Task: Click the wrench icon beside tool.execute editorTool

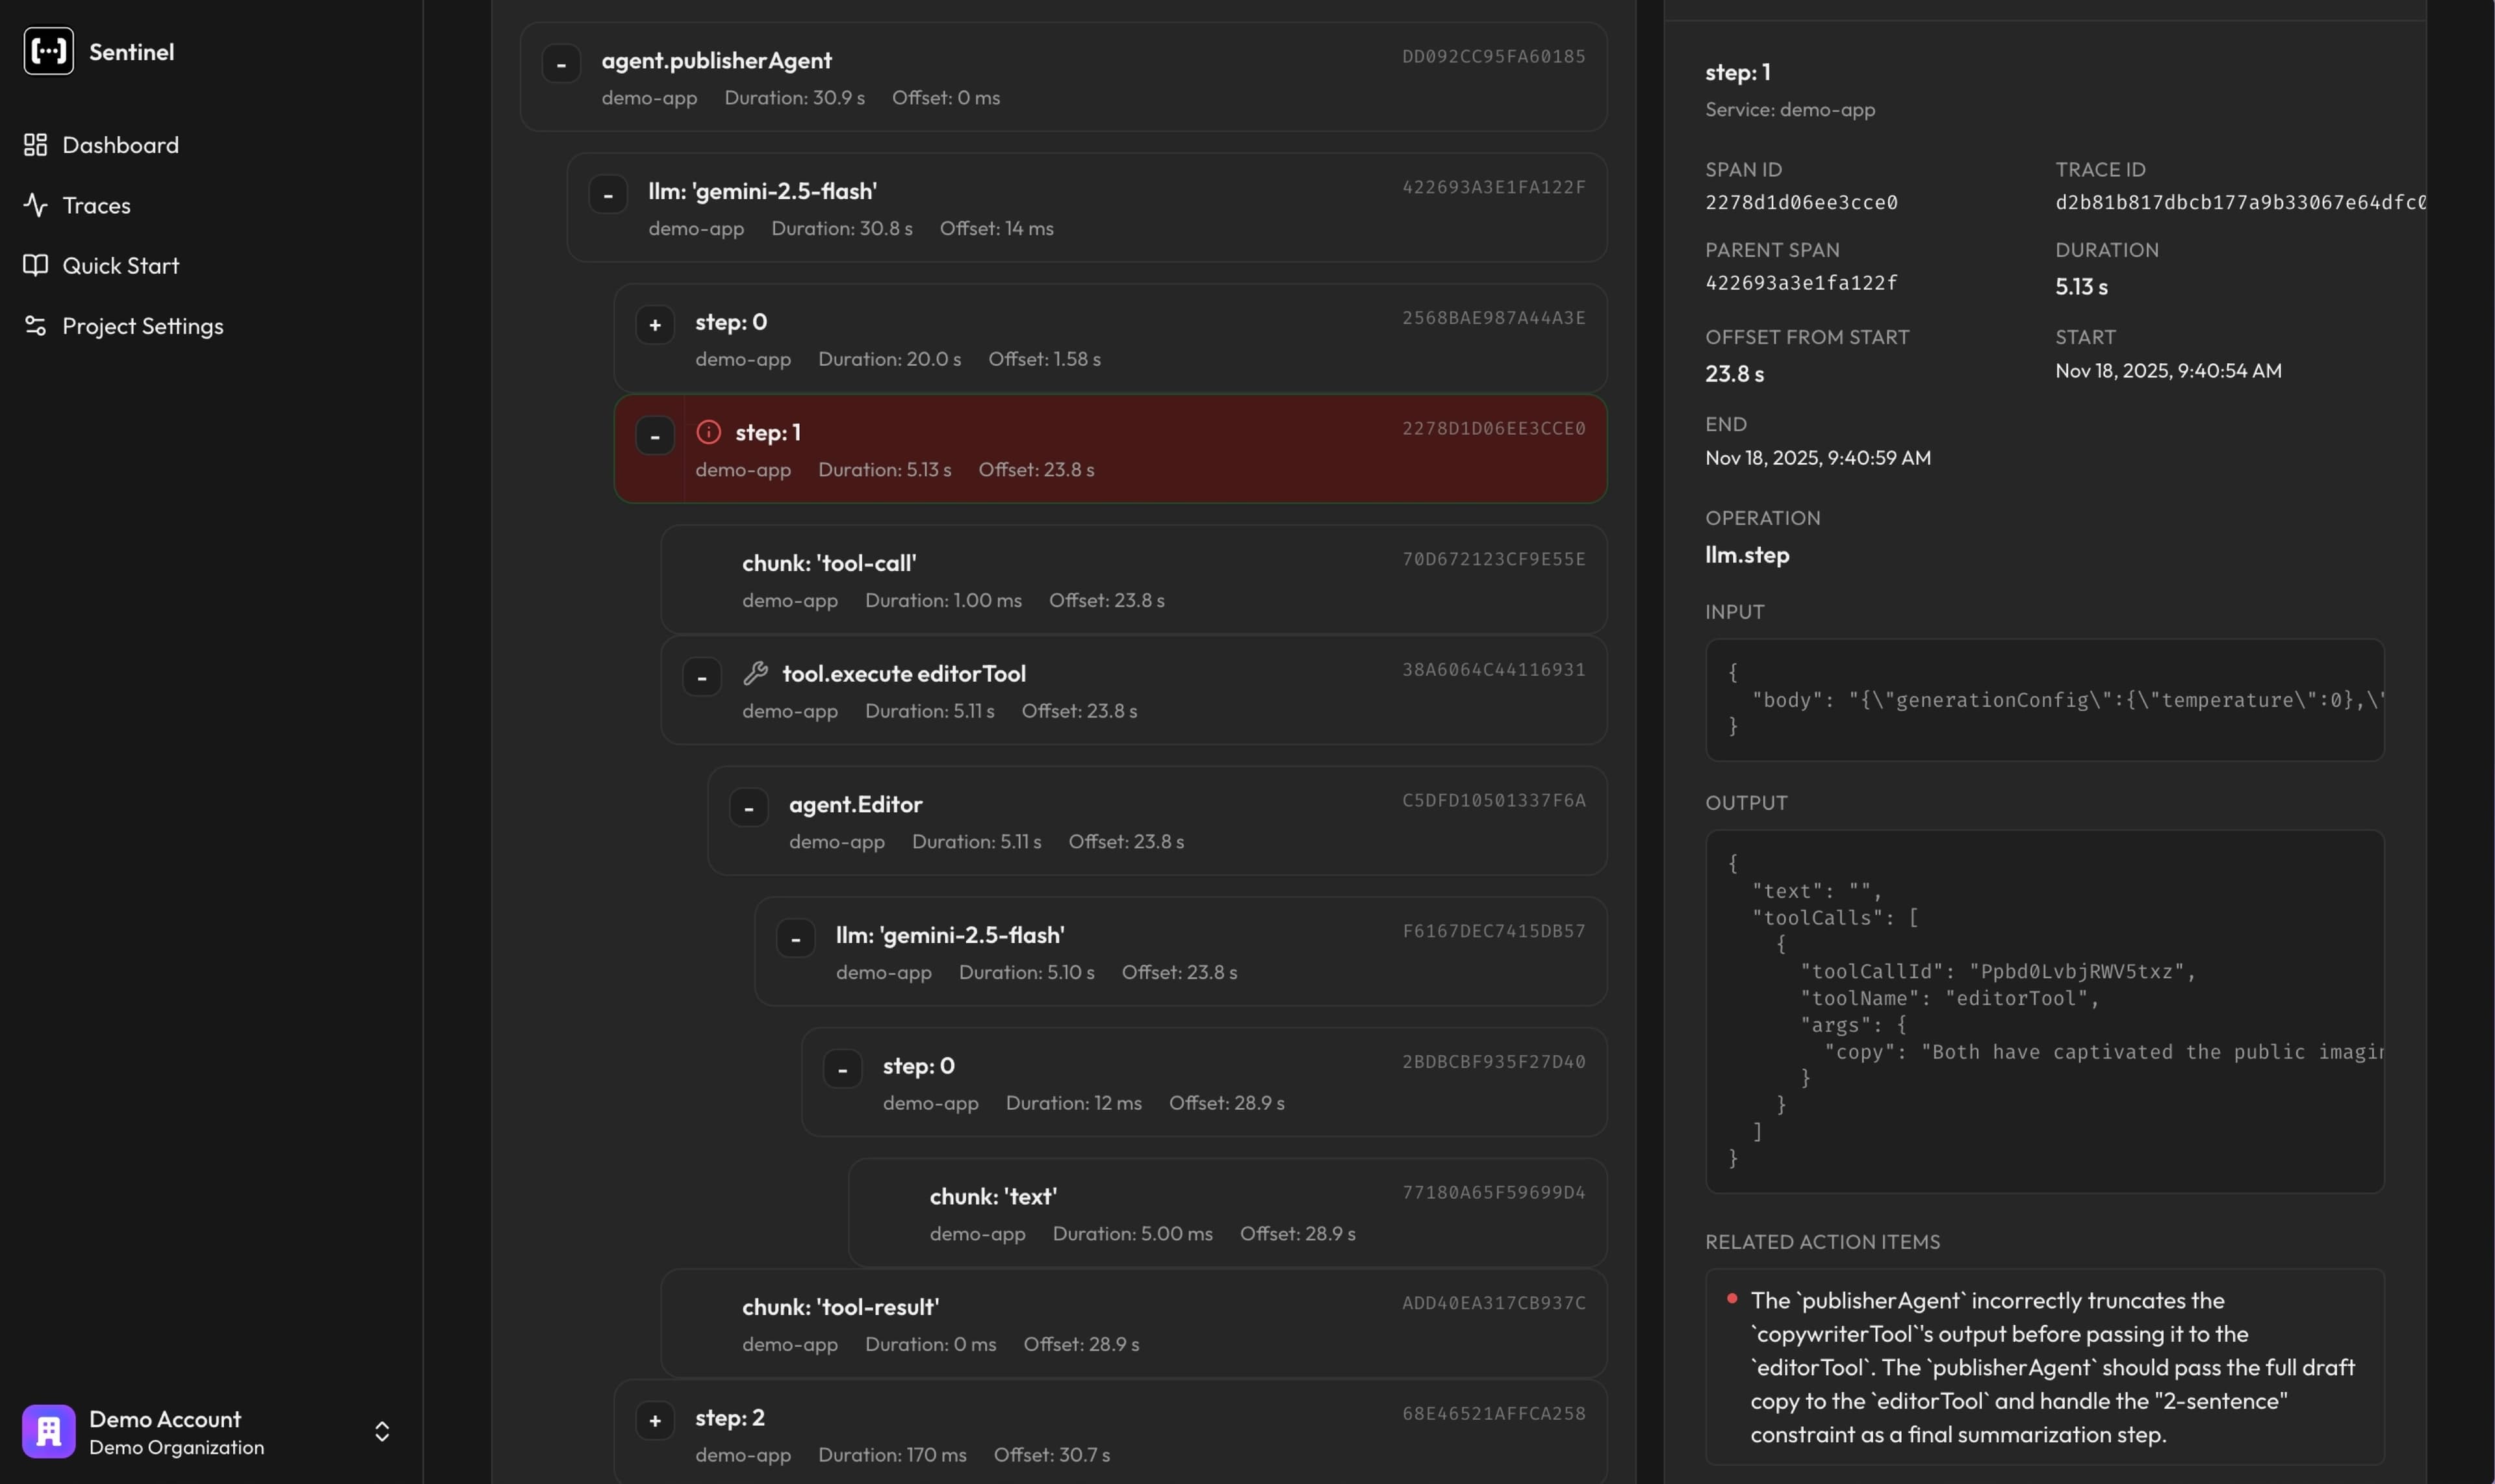Action: coord(756,673)
